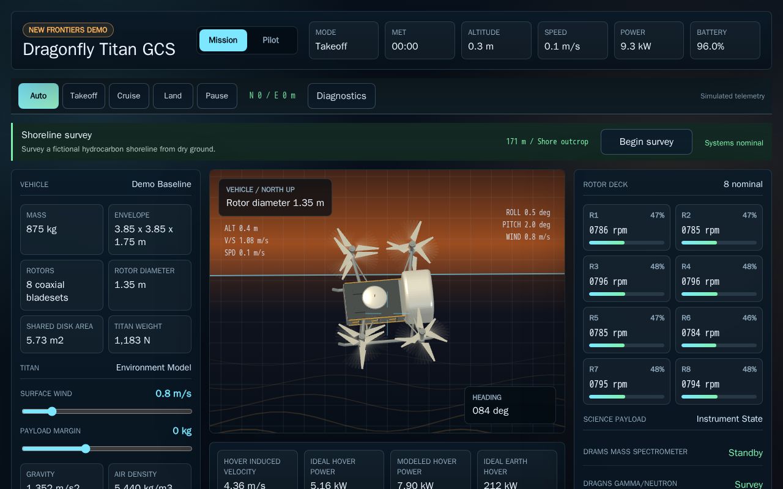The image size is (783, 489).
Task: Click the Hover Induced Velocity card
Action: (258, 469)
